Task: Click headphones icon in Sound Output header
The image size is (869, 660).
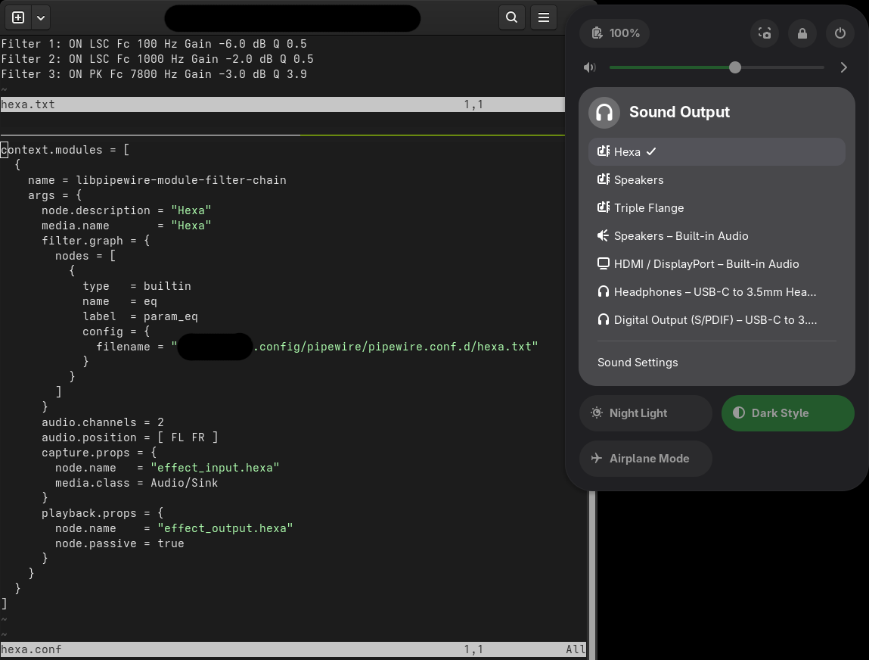Action: coord(604,113)
